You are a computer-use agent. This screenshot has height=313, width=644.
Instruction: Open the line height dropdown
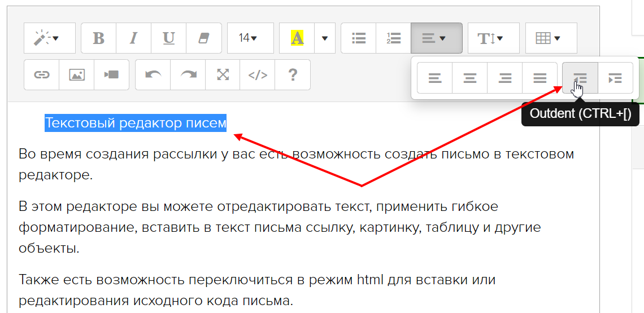(490, 38)
